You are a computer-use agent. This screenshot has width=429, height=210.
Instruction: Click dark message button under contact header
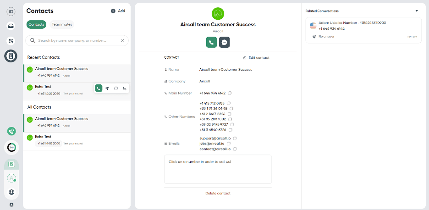click(224, 42)
